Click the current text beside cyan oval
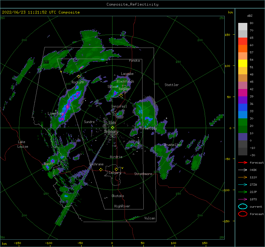 point(256,206)
